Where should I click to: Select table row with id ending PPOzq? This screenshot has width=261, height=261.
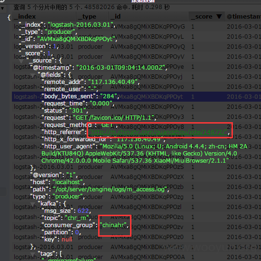point(136,217)
